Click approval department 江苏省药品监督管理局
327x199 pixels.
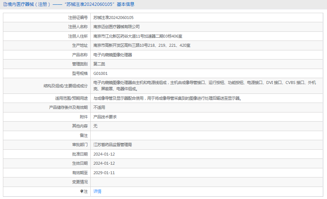(112, 145)
